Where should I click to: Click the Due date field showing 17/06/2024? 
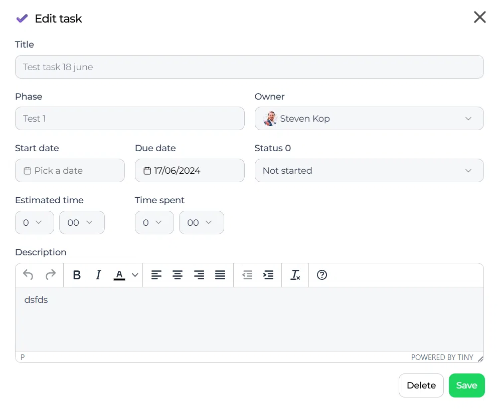coord(190,171)
